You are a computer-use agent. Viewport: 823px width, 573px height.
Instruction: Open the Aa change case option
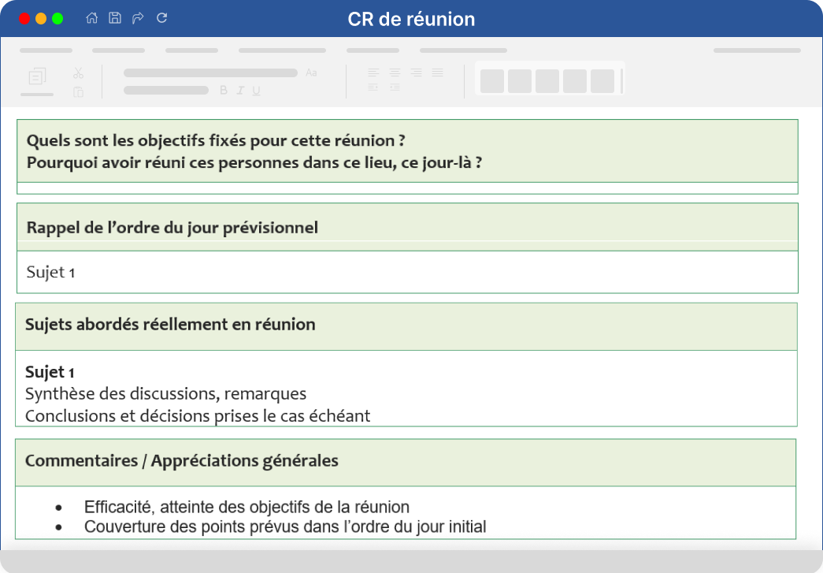(x=311, y=73)
